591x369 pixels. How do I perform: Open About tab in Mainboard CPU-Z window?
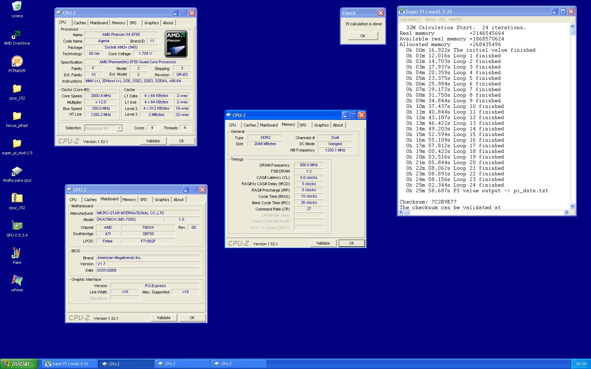coord(179,200)
